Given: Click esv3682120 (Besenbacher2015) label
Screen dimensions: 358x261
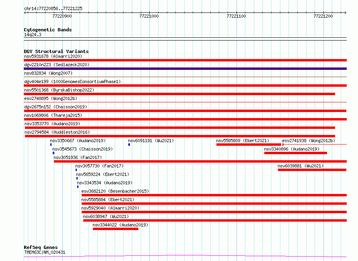Looking at the screenshot, I should coord(115,191).
